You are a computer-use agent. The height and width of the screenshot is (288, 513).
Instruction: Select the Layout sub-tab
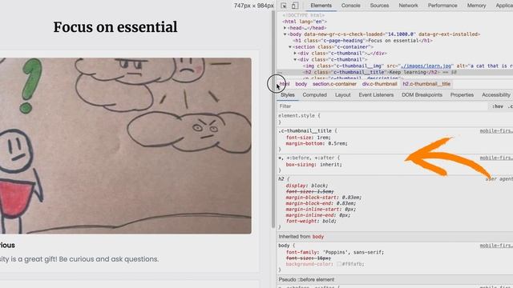342,94
